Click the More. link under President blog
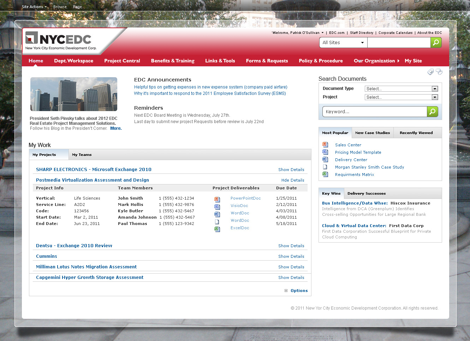 (x=116, y=128)
